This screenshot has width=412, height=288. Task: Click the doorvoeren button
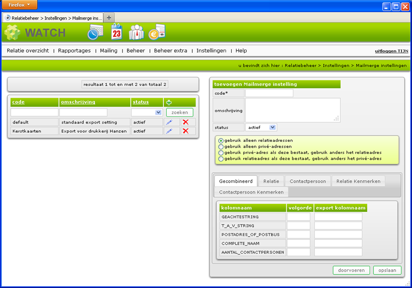[351, 270]
